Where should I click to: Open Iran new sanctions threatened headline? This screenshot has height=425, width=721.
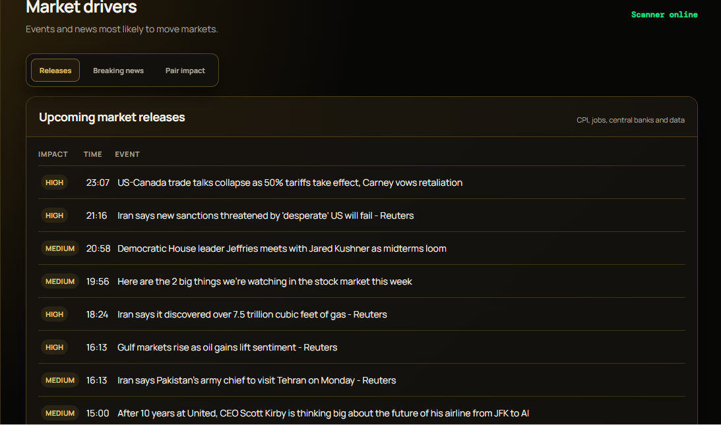[x=265, y=215]
